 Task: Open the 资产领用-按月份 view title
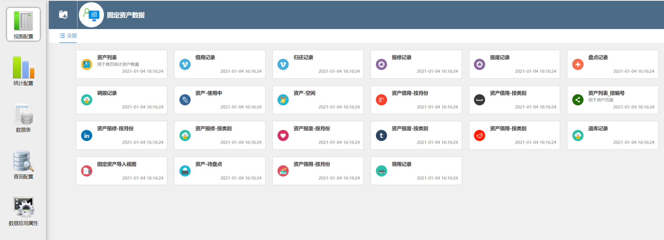[312, 164]
